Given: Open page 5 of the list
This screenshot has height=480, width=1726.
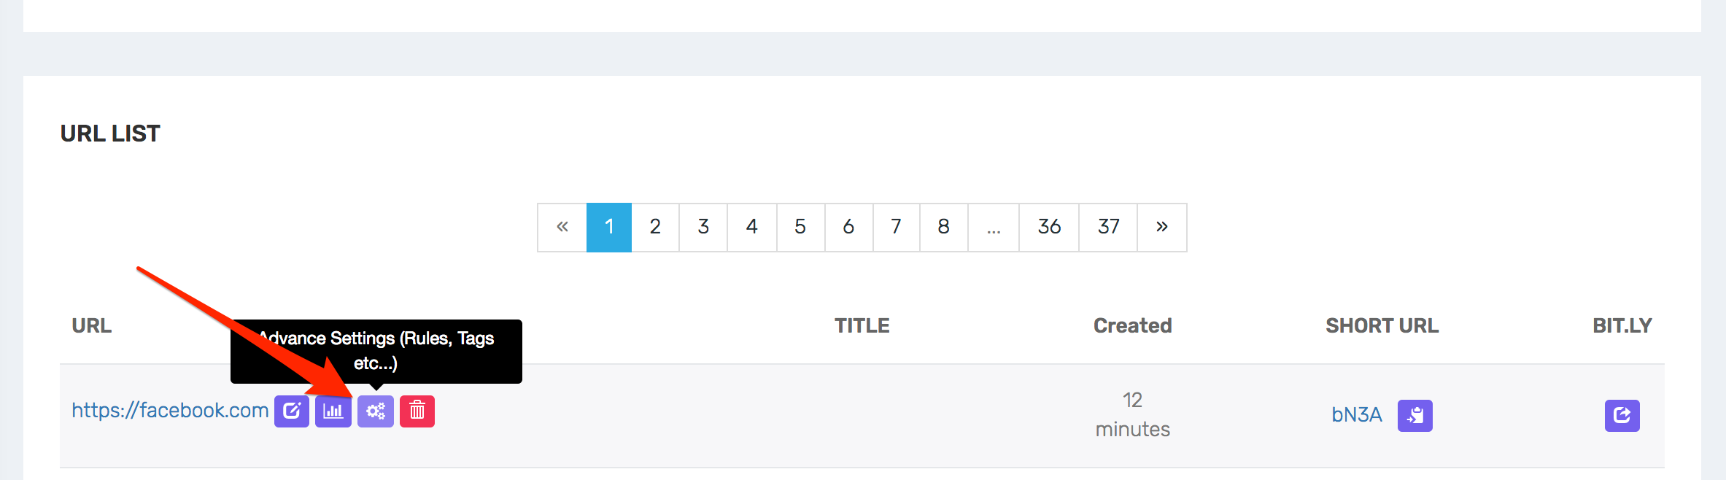Looking at the screenshot, I should coord(800,228).
